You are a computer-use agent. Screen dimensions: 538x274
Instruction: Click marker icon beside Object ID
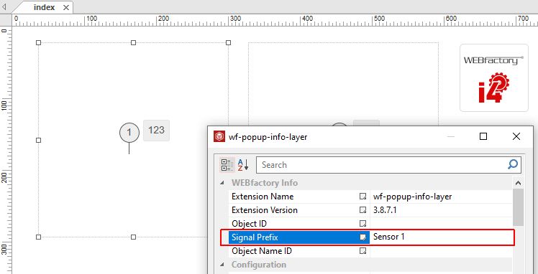pyautogui.click(x=363, y=224)
